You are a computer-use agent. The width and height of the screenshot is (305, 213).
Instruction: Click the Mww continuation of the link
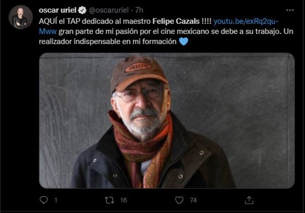tap(48, 31)
